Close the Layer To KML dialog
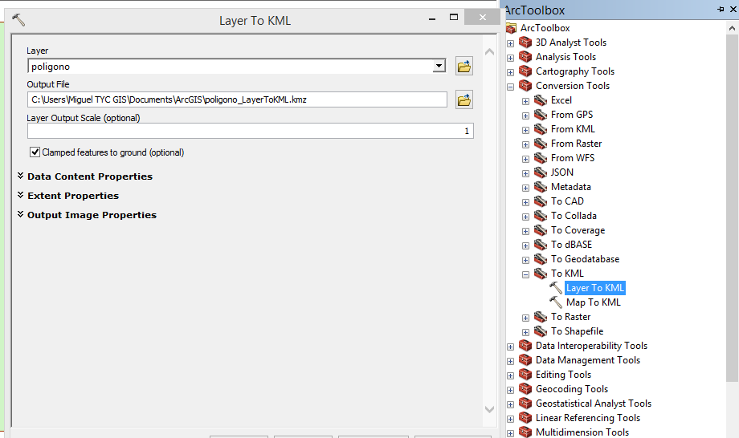739x438 pixels. tap(482, 18)
